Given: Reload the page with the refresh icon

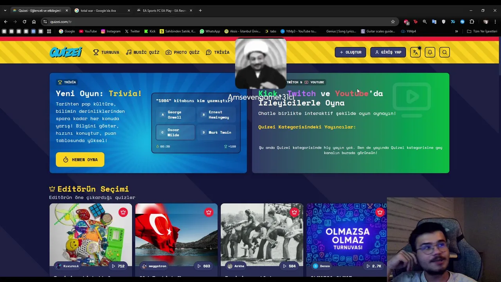Looking at the screenshot, I should 24,22.
